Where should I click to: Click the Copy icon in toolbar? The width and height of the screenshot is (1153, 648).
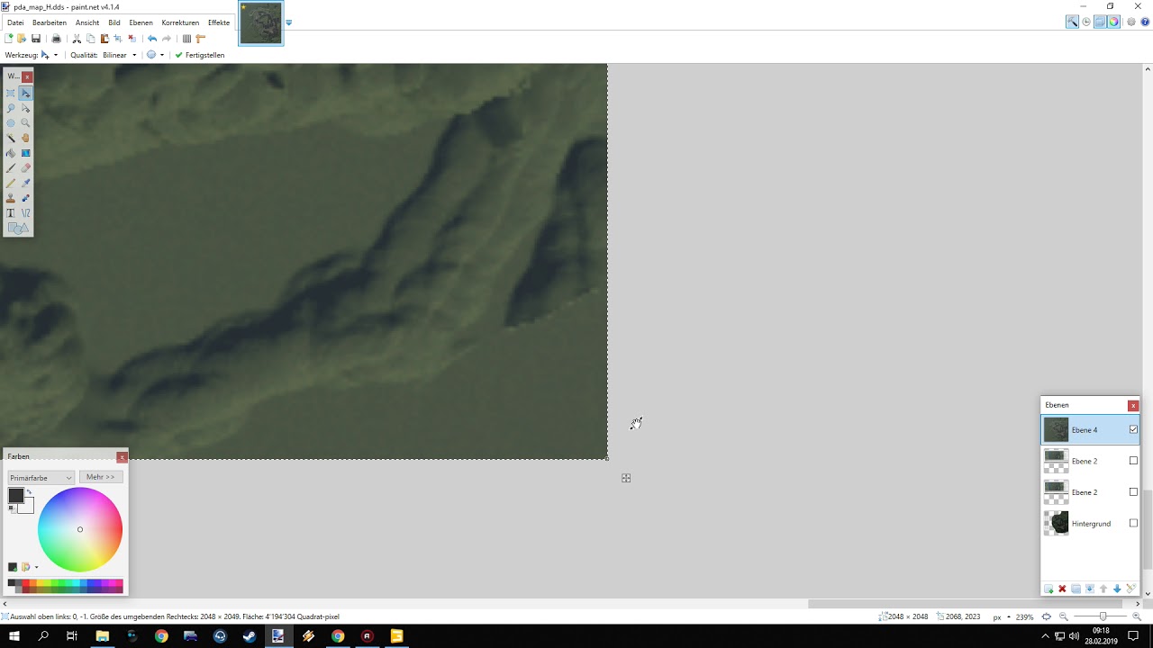coord(90,39)
